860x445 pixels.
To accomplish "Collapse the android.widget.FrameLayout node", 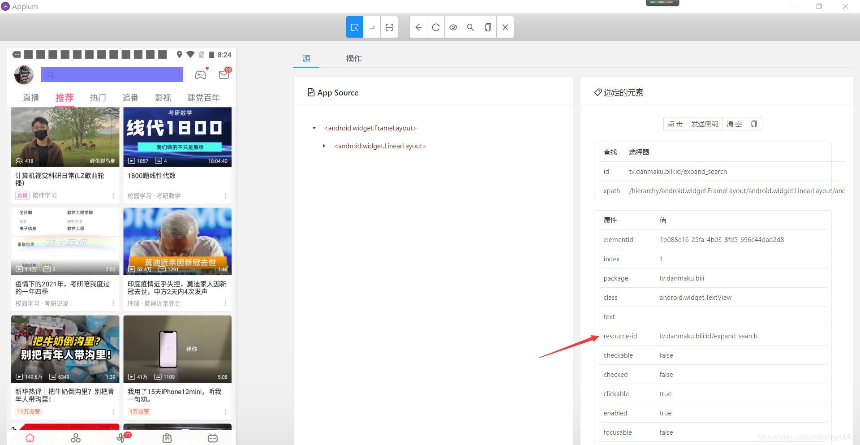I will click(314, 128).
